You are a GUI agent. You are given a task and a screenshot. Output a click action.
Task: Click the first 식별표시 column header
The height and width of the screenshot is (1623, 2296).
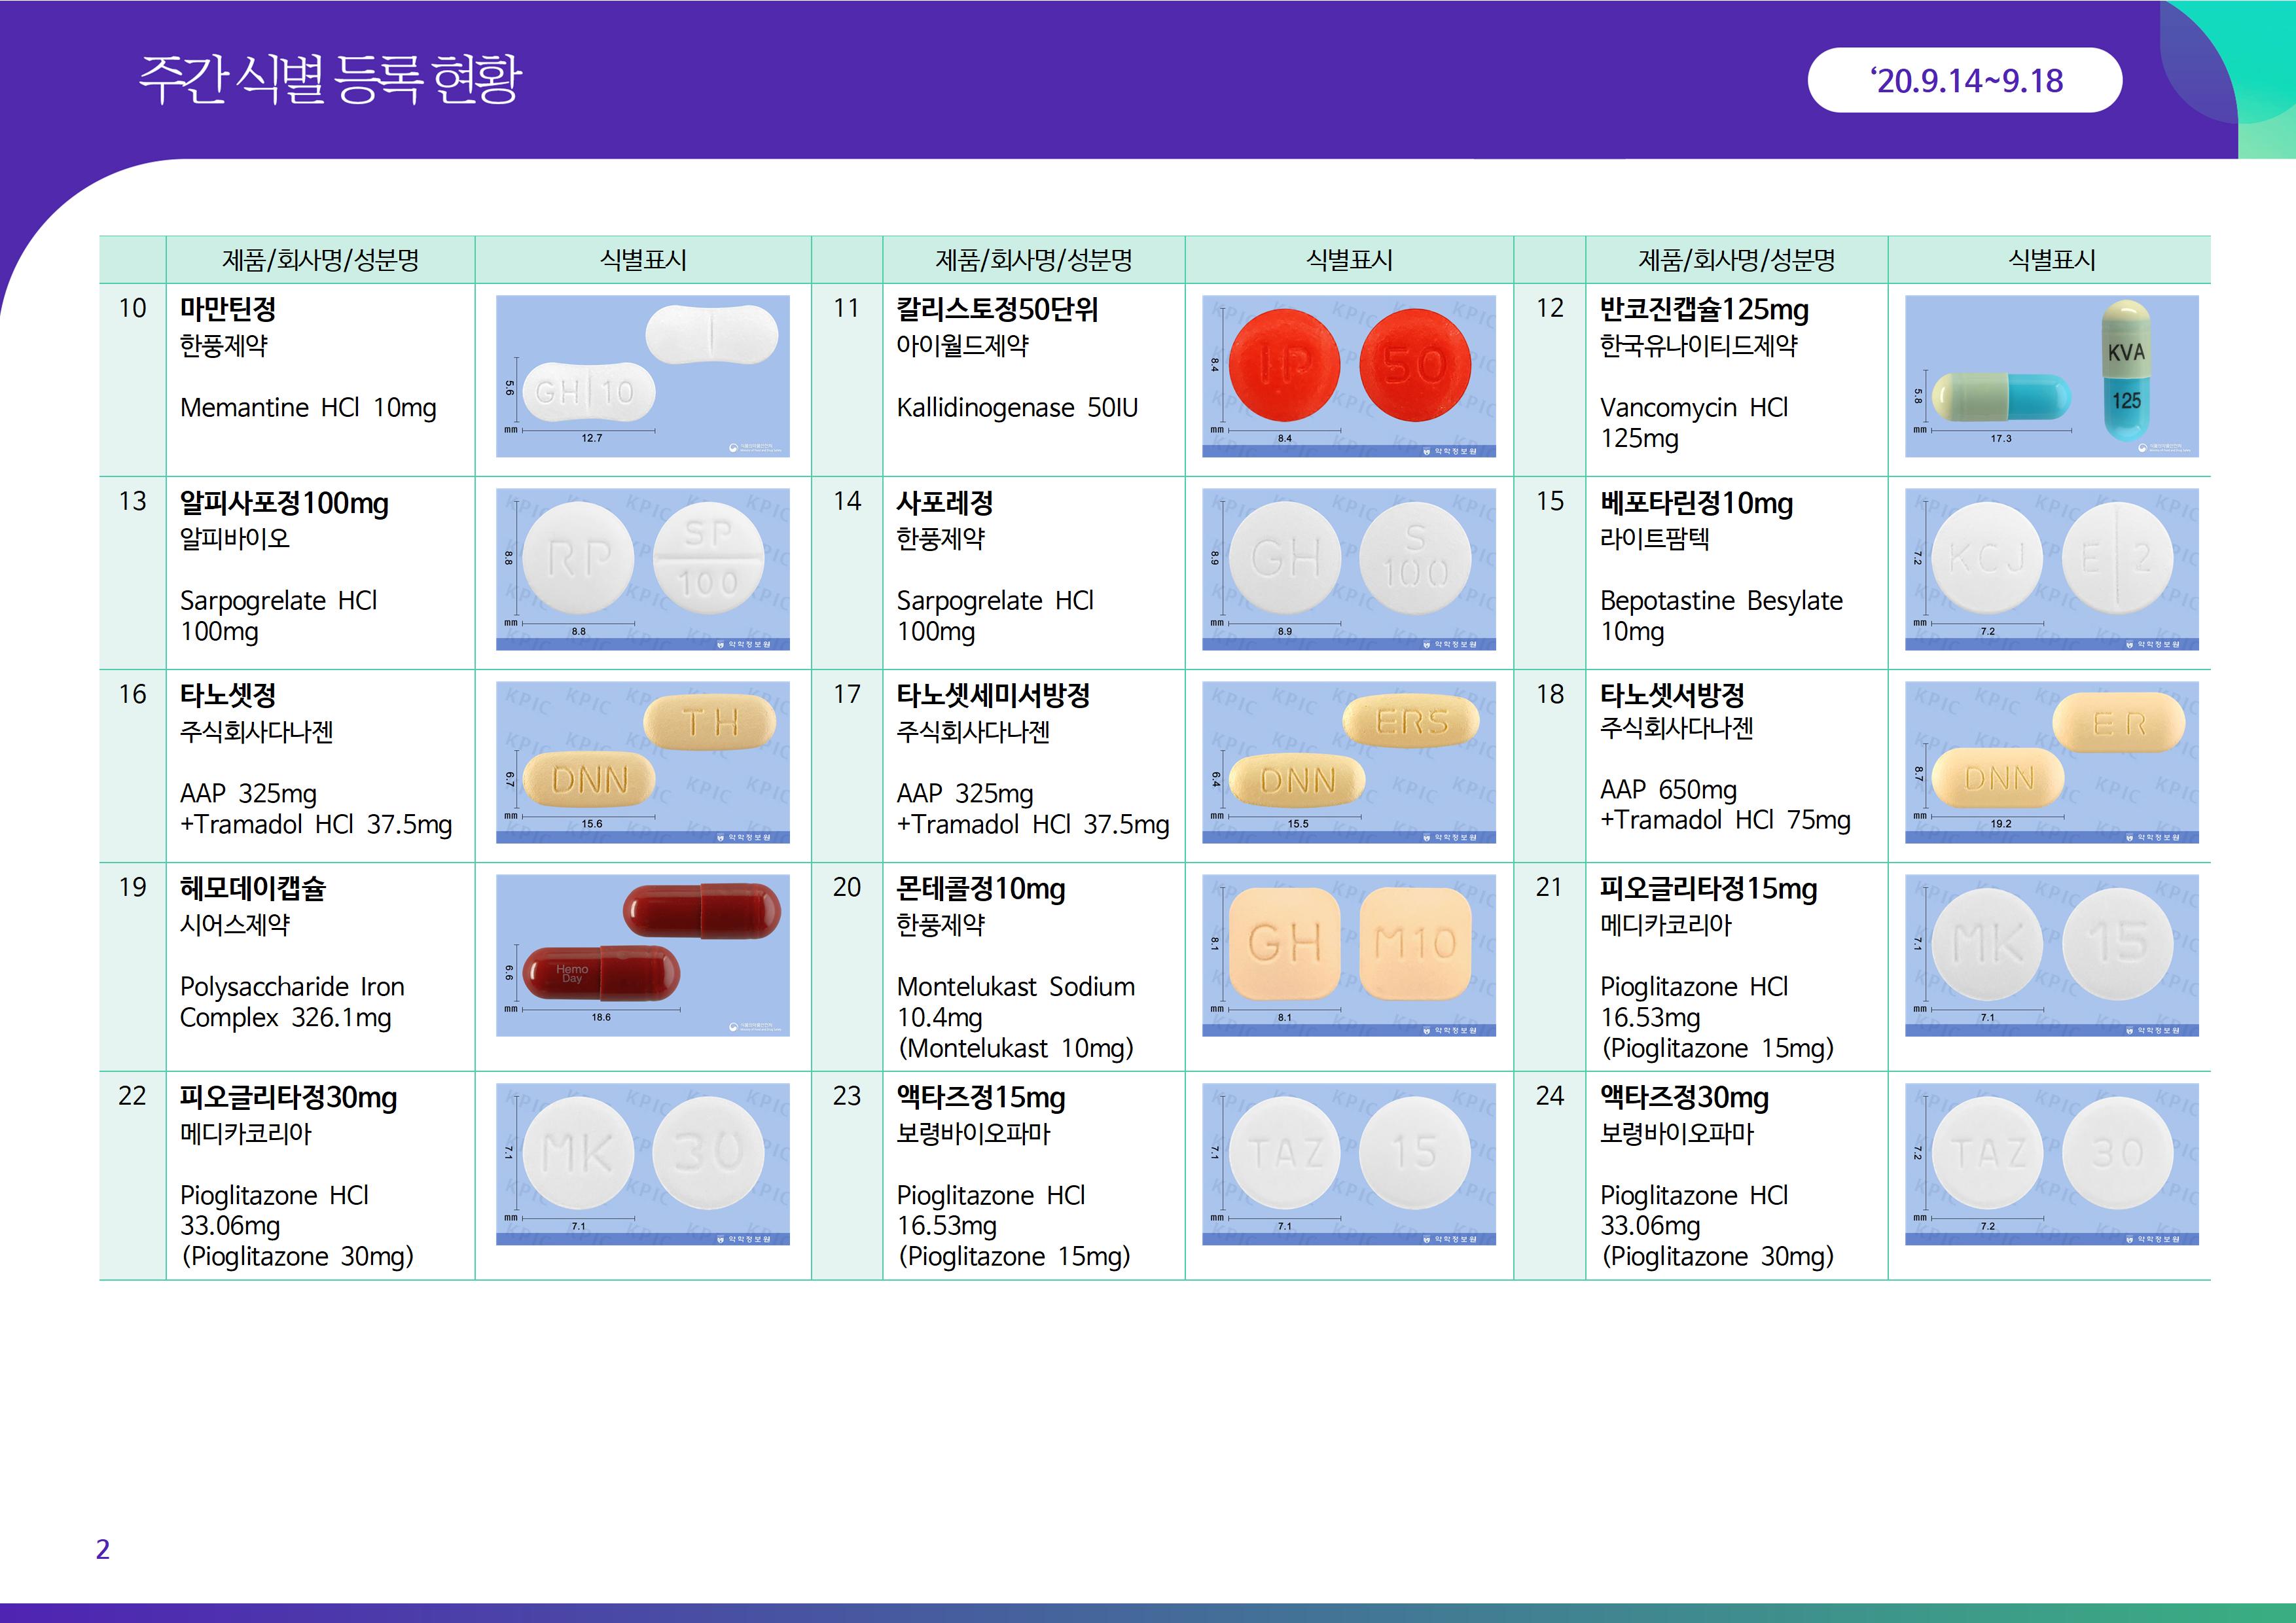pos(642,260)
